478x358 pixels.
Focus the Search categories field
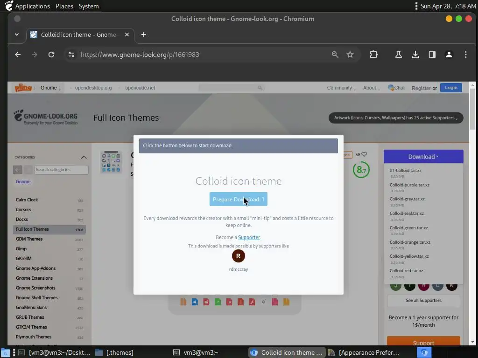click(61, 170)
